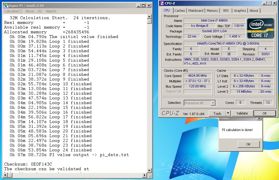Select the SPD tab
279x180 pixels.
[x=226, y=11]
